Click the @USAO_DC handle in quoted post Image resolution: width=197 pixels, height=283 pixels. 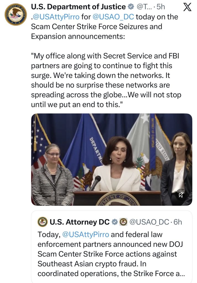point(149,222)
